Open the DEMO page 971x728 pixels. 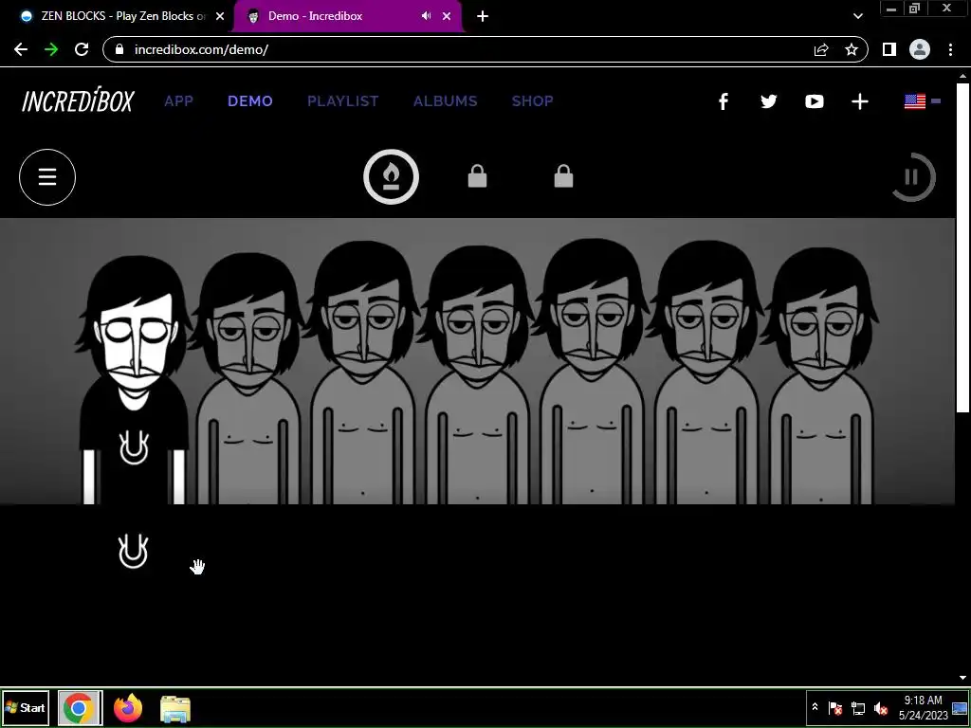250,100
